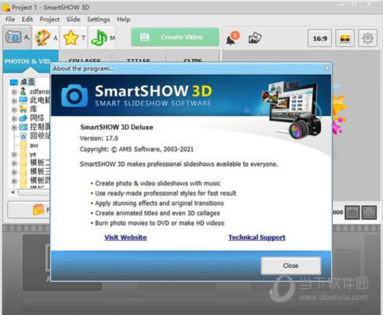Image resolution: width=383 pixels, height=315 pixels.
Task: Click the notification bell with badge
Action: point(232,38)
